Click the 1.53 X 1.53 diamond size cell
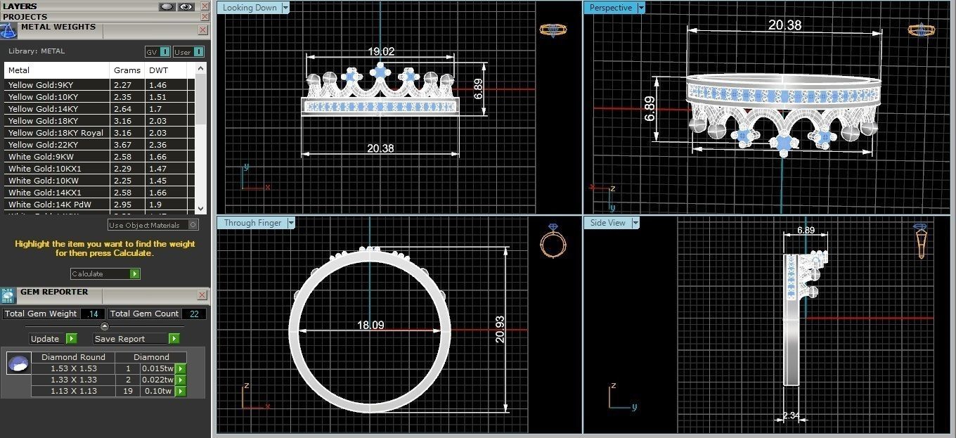The width and height of the screenshot is (956, 438). (73, 368)
